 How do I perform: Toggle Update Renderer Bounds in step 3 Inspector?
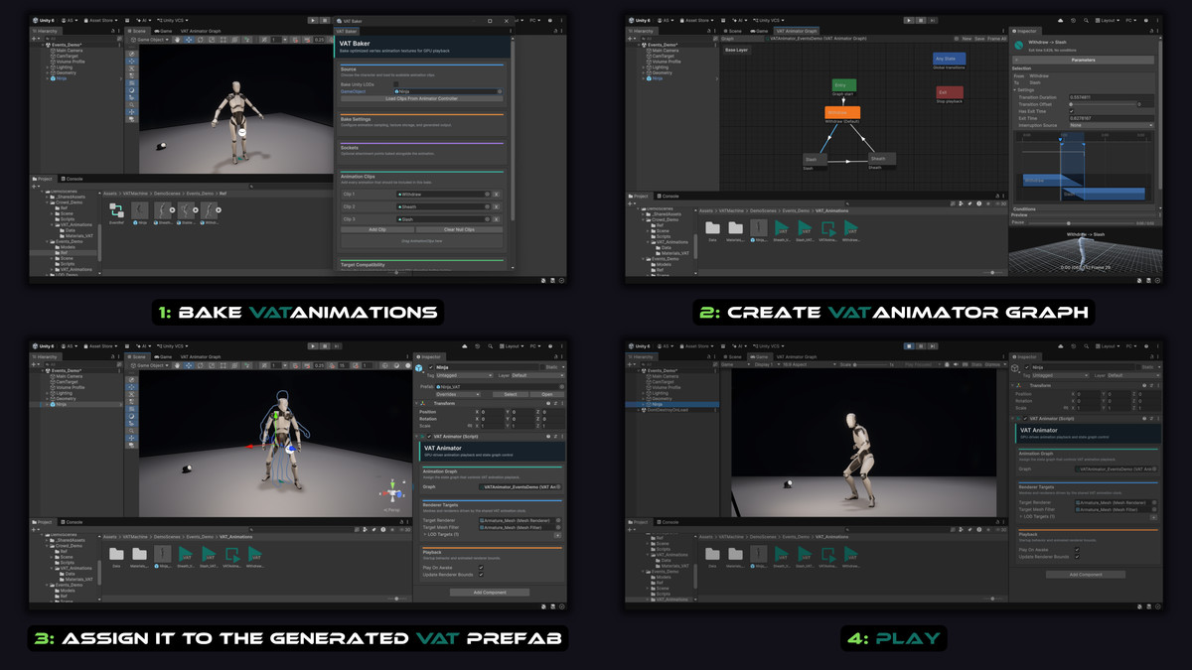point(481,575)
